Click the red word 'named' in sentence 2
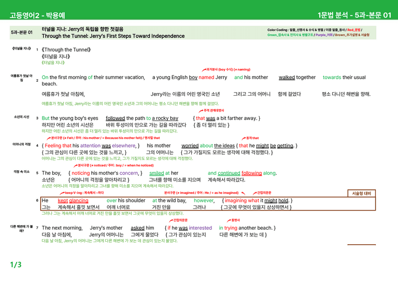 tap(206, 77)
